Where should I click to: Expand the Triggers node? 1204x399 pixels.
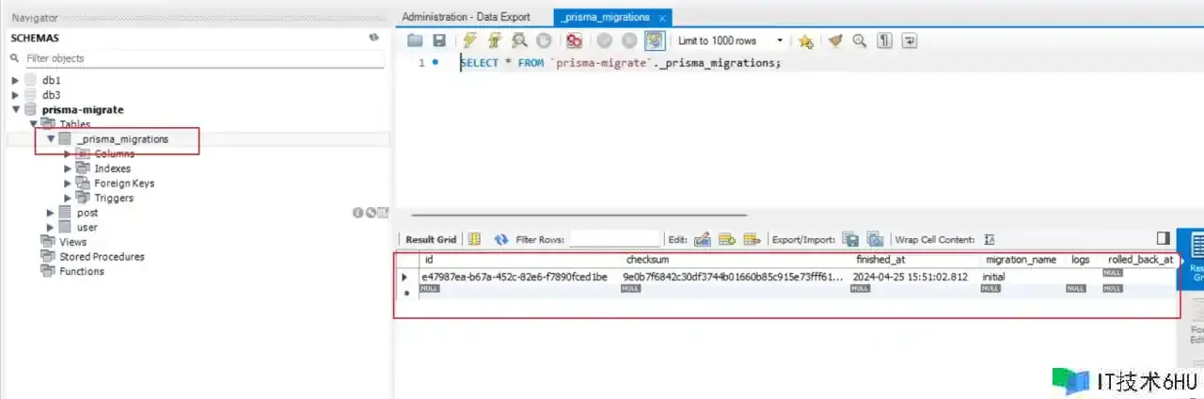(x=68, y=198)
